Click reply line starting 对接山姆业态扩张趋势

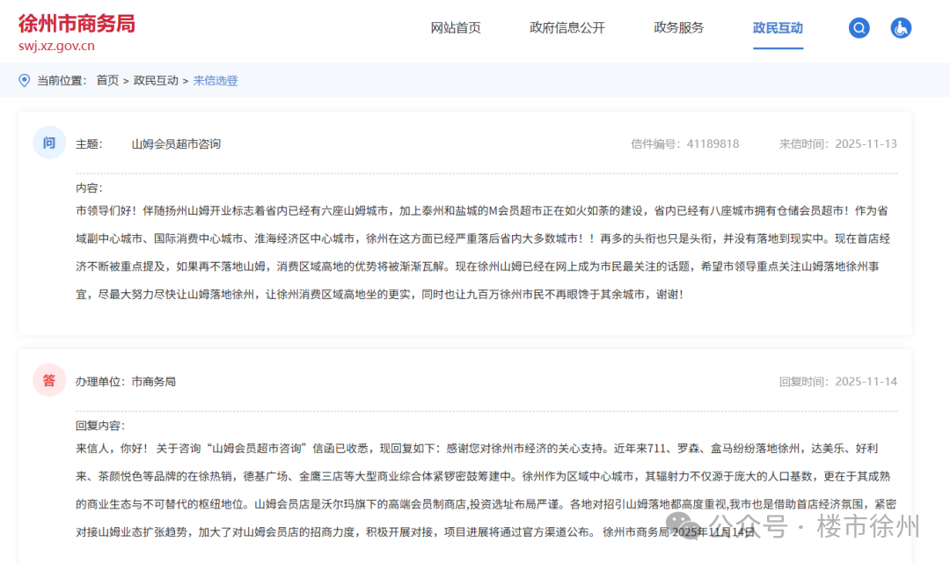(415, 532)
